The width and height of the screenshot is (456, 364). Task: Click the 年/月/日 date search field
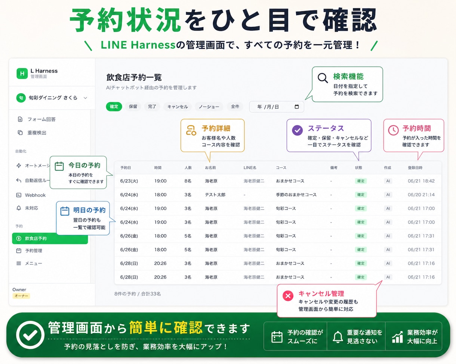click(x=277, y=107)
